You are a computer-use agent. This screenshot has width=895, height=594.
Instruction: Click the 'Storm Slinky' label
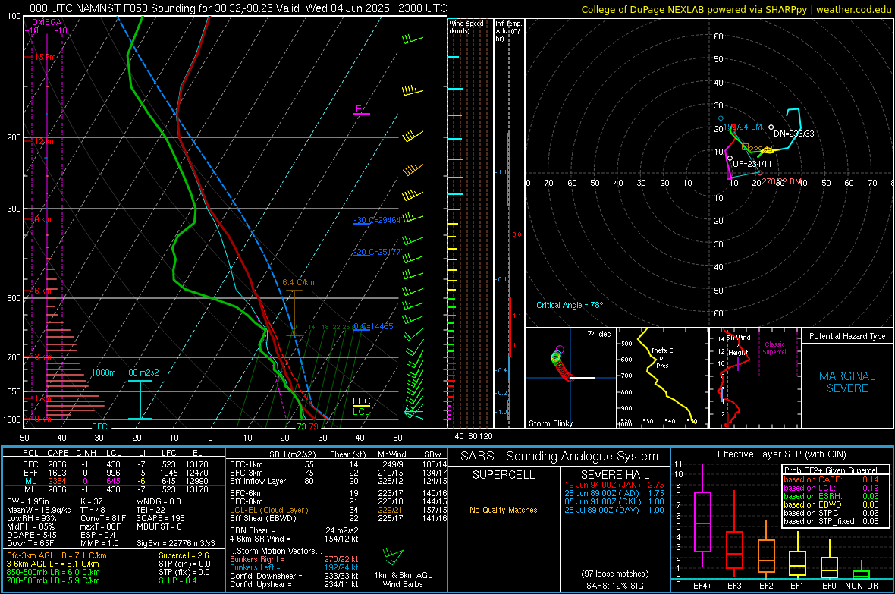(x=550, y=423)
